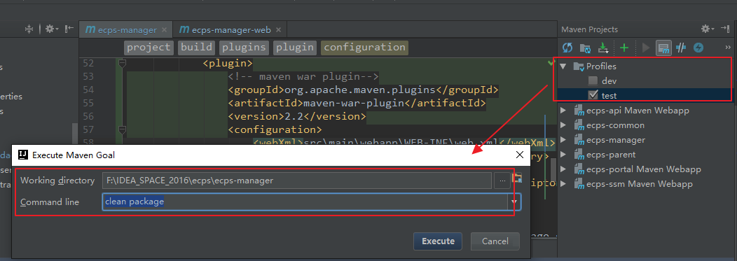
Task: Browse Maven project folder icon in dialog
Action: click(x=517, y=178)
